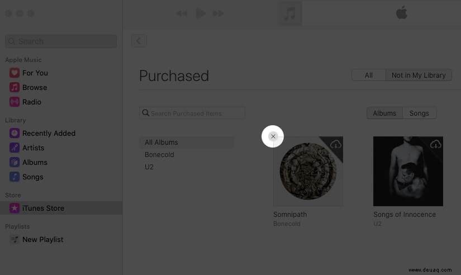The image size is (461, 275).
Task: Filter purchased albums by U2
Action: pos(149,167)
